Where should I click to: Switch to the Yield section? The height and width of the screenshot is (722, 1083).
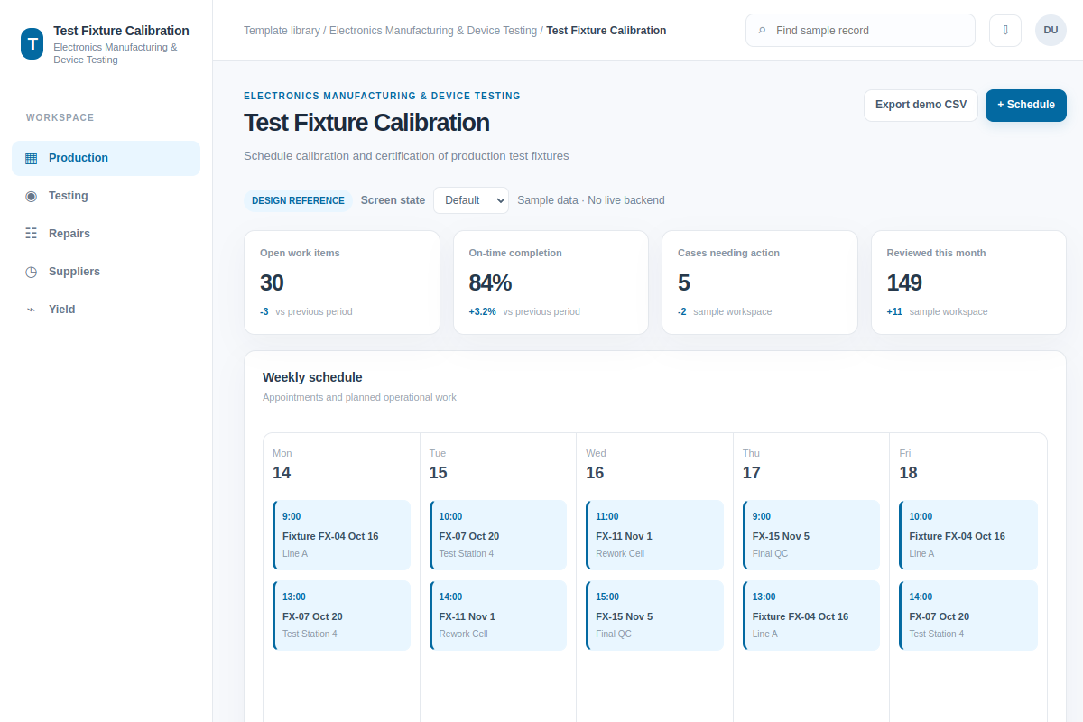[x=106, y=310]
